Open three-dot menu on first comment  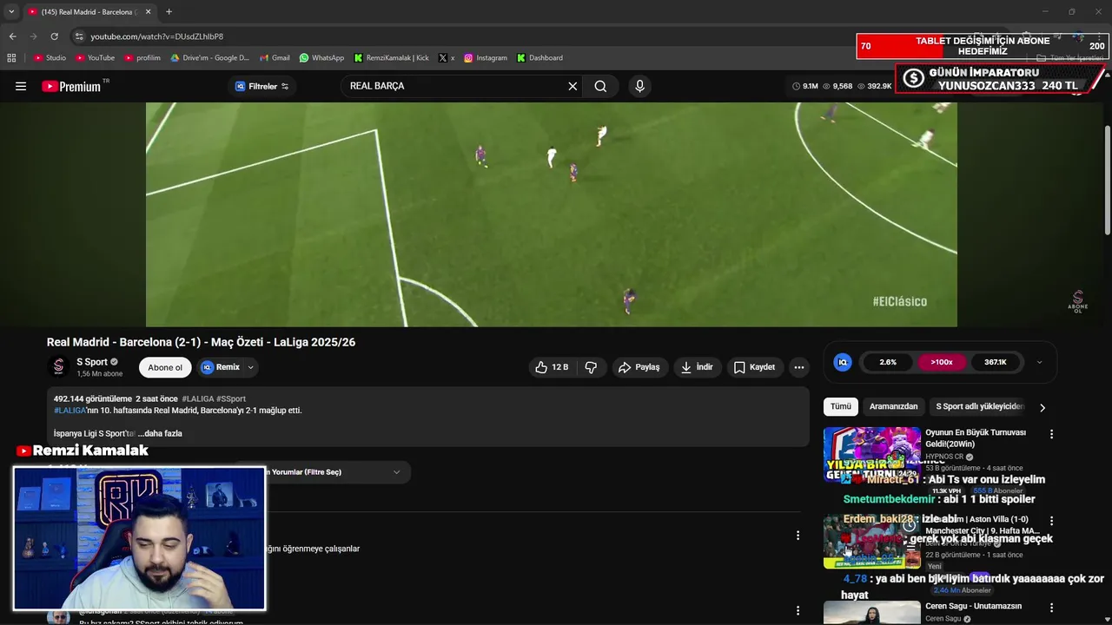tap(798, 536)
